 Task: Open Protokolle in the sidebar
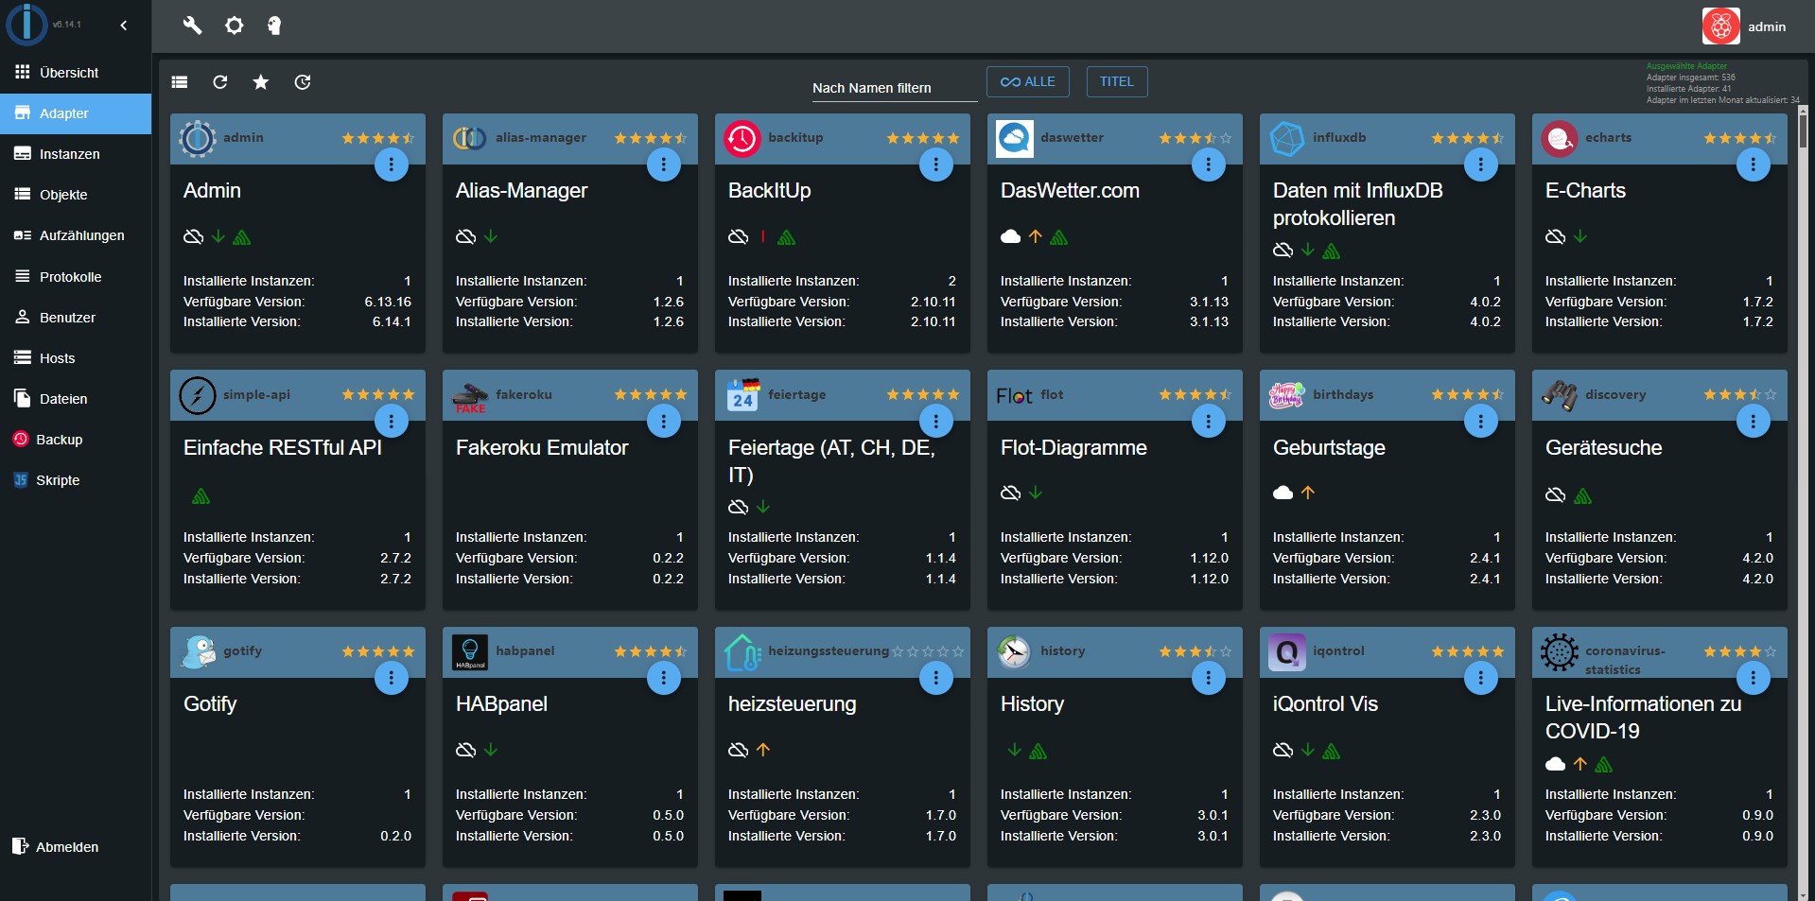(x=76, y=277)
